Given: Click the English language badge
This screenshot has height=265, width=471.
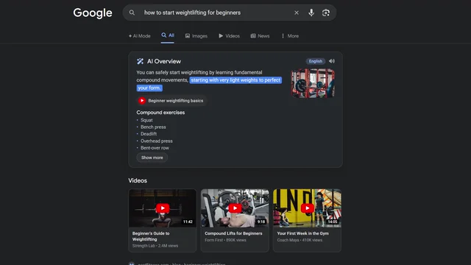Looking at the screenshot, I should click(x=316, y=61).
